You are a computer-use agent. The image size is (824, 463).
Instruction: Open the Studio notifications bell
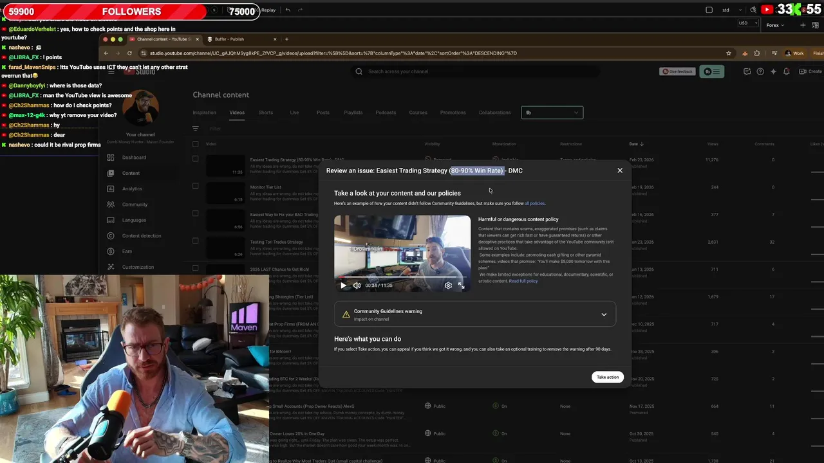(786, 71)
